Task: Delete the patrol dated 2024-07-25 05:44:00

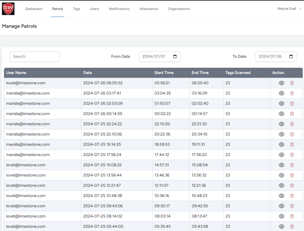Action: 292,227
